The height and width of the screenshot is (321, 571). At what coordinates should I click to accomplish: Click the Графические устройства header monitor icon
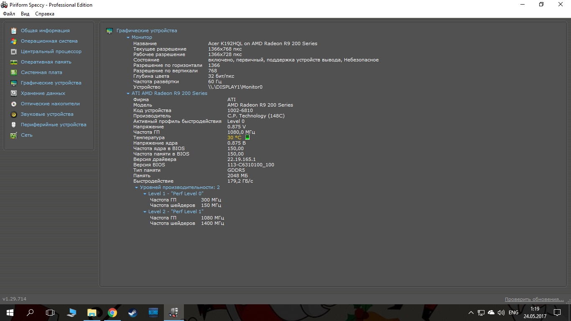click(110, 31)
